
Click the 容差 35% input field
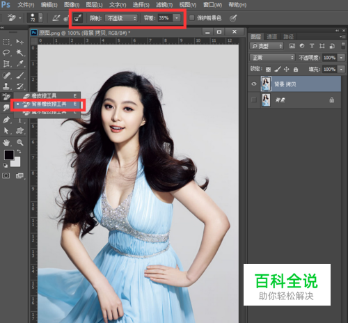pos(165,18)
